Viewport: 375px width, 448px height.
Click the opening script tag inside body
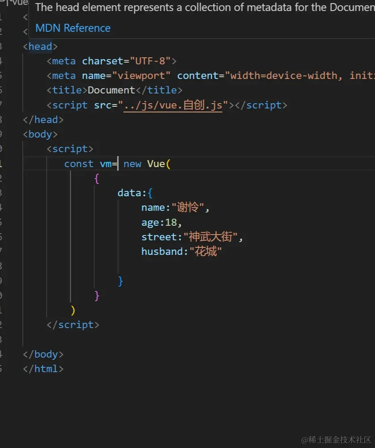70,149
